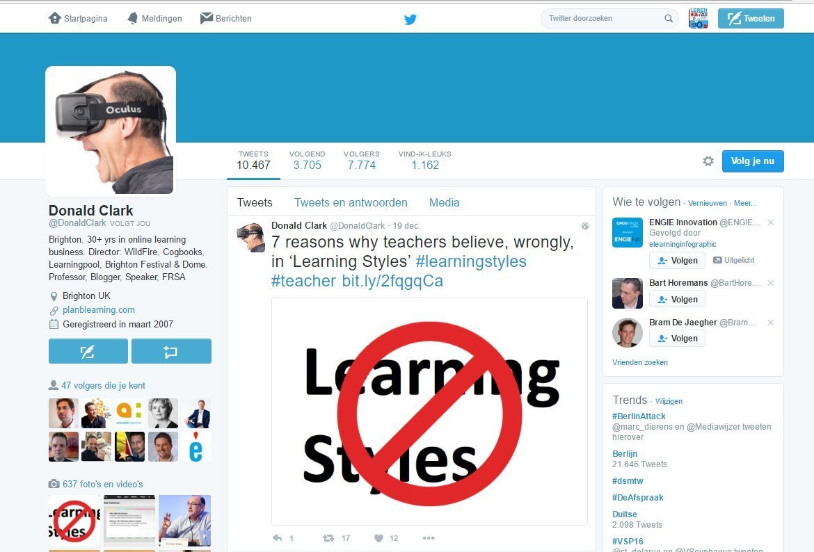Switch to the 'Tweets en antwoorden' tab
Image resolution: width=814 pixels, height=552 pixels.
point(351,203)
